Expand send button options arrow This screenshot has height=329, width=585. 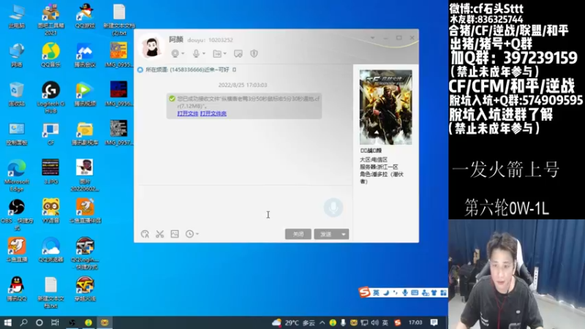click(x=343, y=234)
